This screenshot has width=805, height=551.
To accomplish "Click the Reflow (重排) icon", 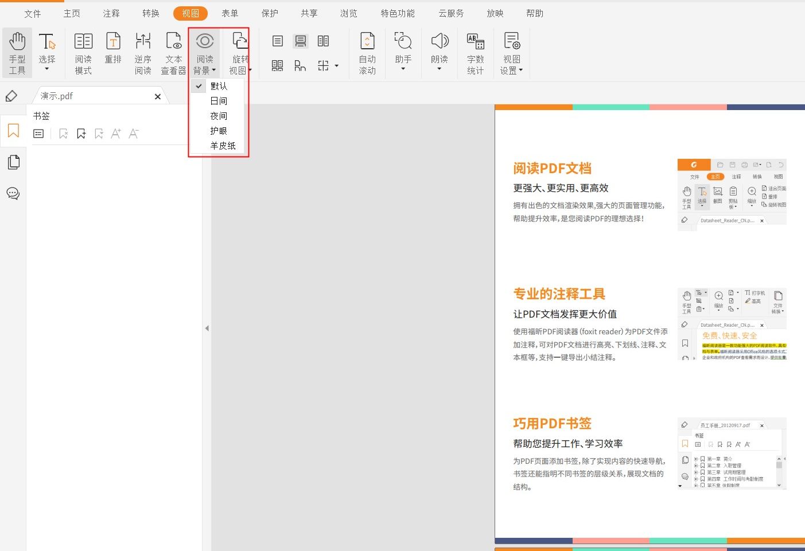I will click(113, 48).
